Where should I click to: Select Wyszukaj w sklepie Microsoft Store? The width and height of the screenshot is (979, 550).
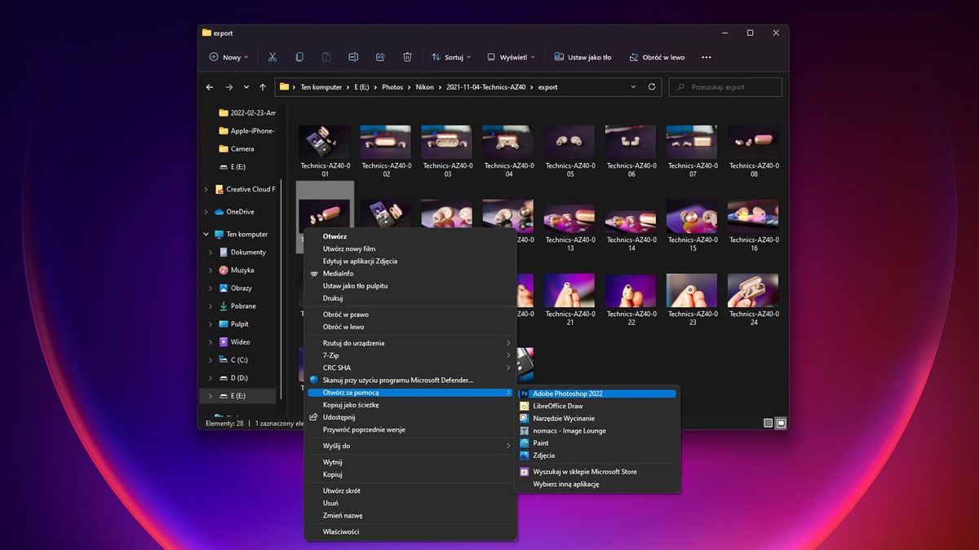tap(598, 472)
